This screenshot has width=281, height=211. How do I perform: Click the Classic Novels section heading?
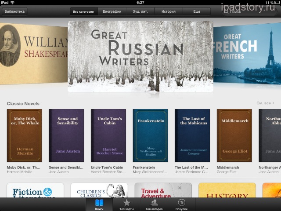[23, 104]
